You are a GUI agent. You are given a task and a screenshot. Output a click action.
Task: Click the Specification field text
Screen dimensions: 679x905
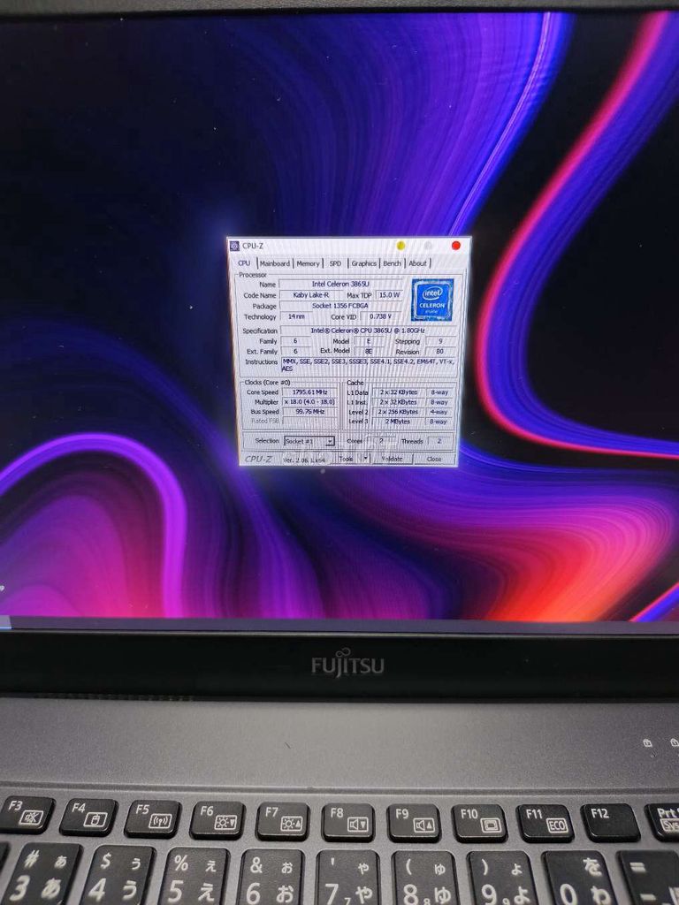pyautogui.click(x=369, y=331)
